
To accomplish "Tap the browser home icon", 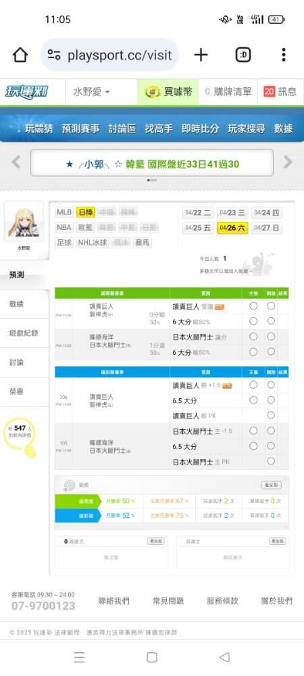I will coord(20,55).
